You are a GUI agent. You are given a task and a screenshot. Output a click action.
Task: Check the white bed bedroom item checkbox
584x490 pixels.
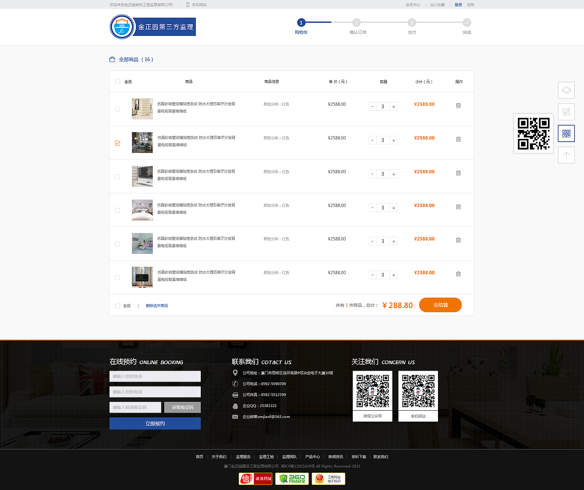tap(118, 211)
